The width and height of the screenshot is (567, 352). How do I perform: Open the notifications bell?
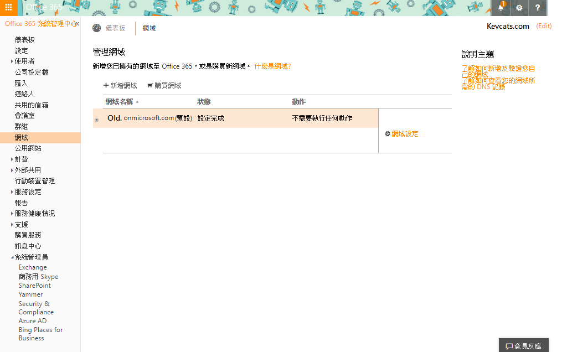pyautogui.click(x=501, y=8)
